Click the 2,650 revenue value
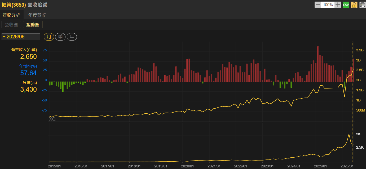This screenshot has width=366, height=169. 28,56
